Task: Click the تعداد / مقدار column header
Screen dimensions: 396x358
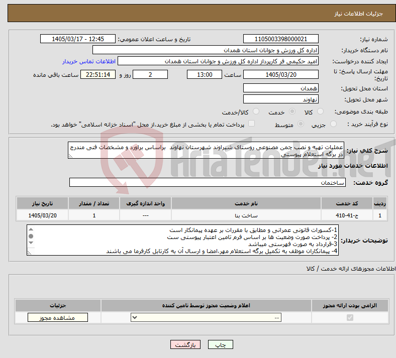Action: [94, 203]
